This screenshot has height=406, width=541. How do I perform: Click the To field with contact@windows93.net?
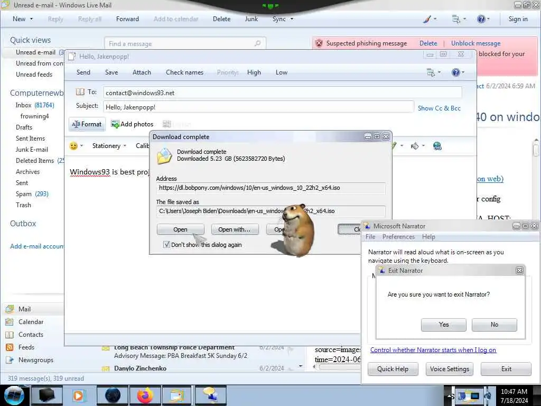[x=283, y=93]
